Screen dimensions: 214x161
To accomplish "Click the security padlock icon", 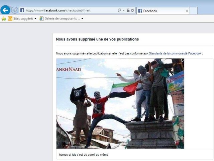I will click(128, 10).
